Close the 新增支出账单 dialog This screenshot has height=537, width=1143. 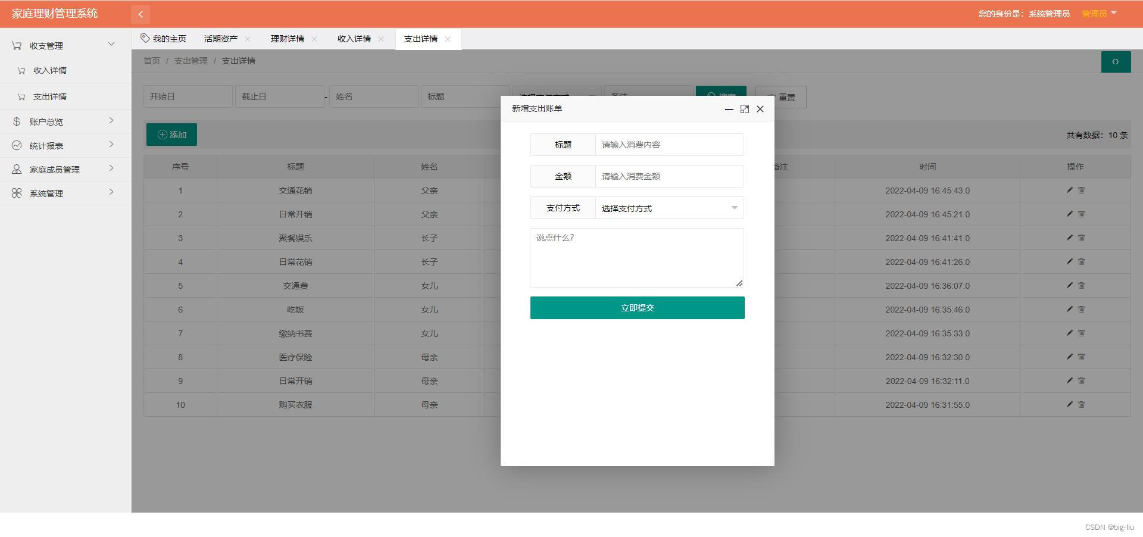[760, 109]
